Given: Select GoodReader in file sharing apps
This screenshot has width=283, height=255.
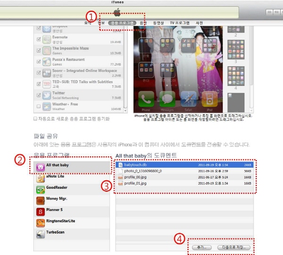Looking at the screenshot, I should (x=72, y=189).
